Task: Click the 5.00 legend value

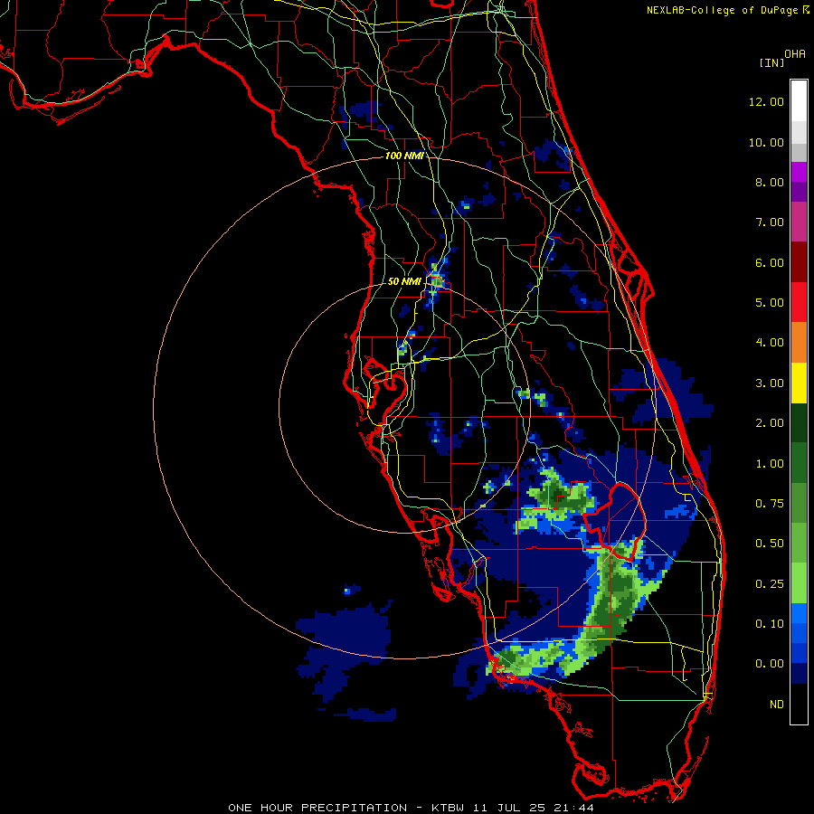Action: pyautogui.click(x=770, y=303)
